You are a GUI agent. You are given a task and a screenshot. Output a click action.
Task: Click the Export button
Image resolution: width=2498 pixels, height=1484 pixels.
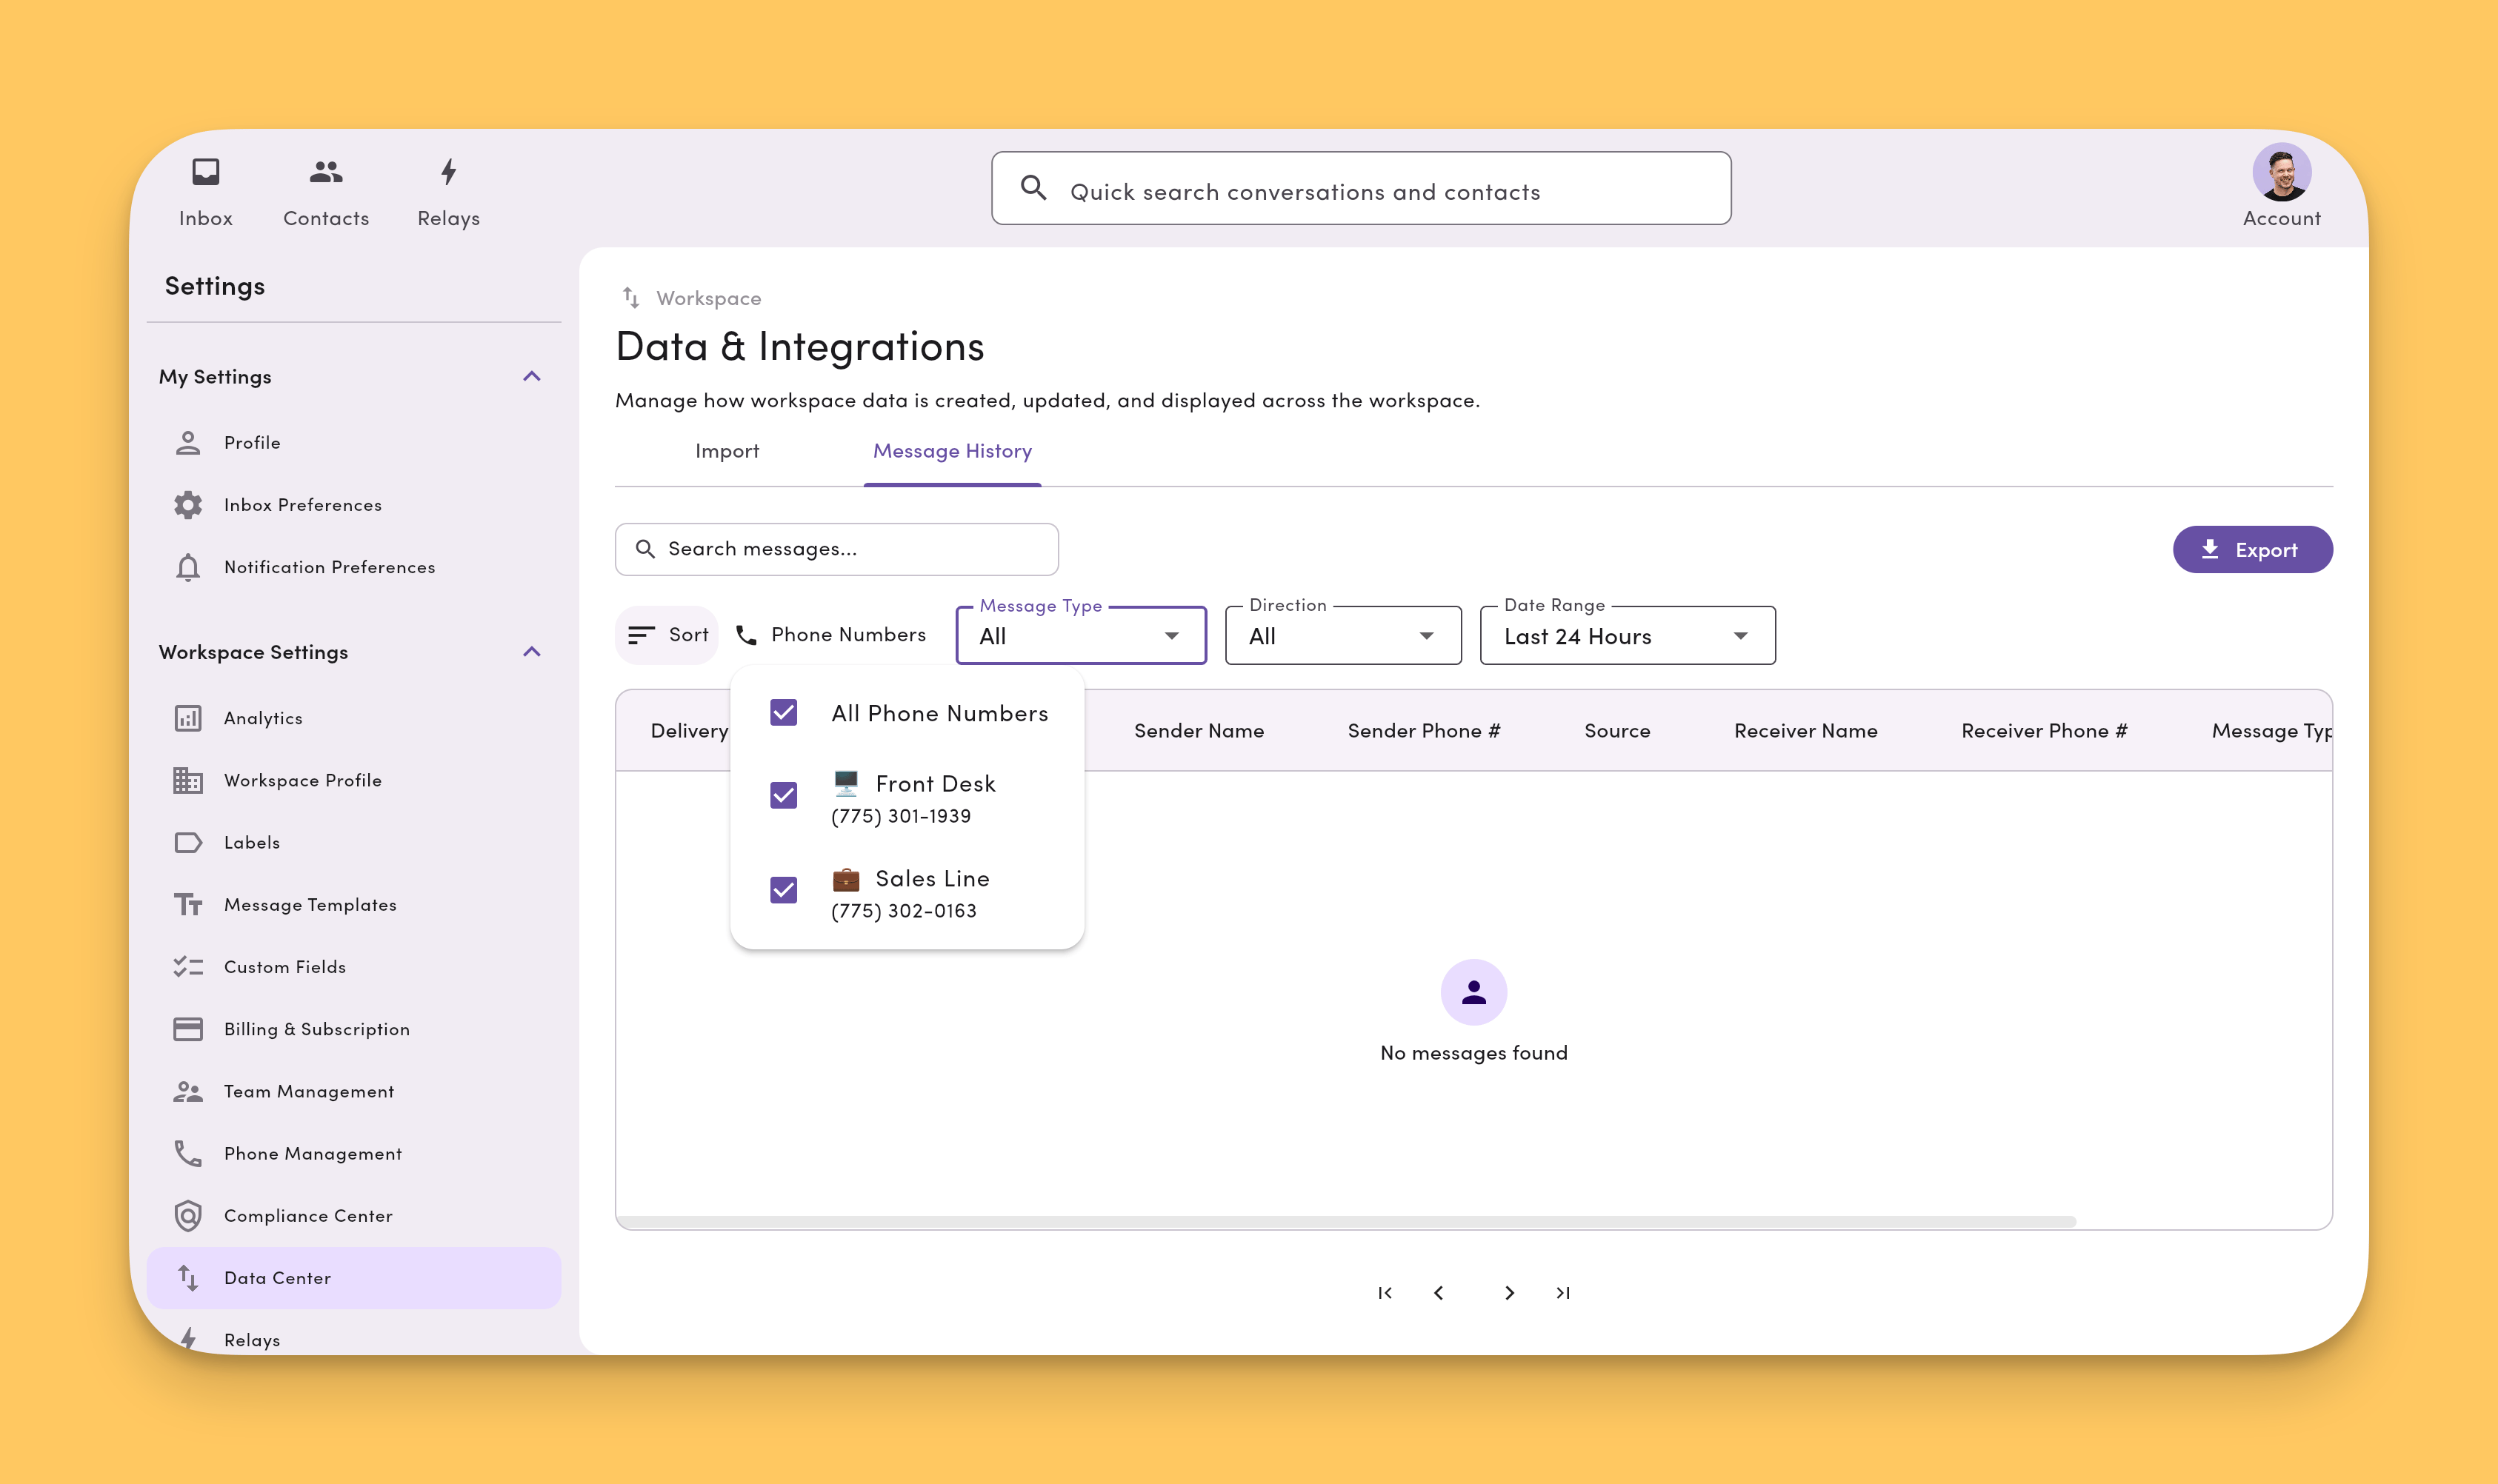pyautogui.click(x=2253, y=550)
